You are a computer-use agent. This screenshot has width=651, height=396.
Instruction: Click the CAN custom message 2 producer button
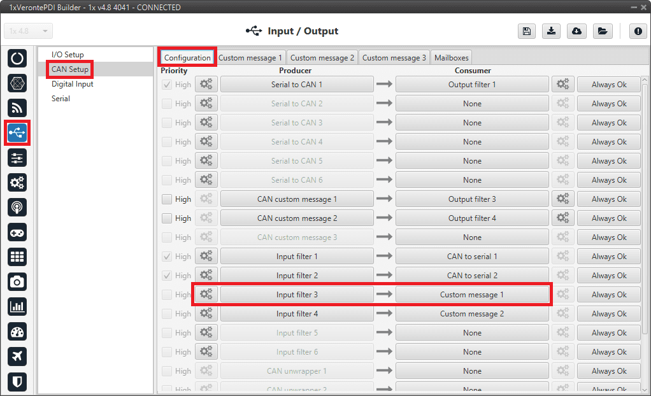(x=297, y=218)
